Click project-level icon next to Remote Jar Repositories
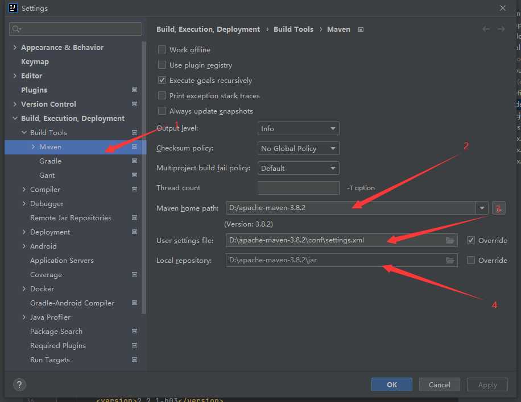The height and width of the screenshot is (402, 521). click(134, 217)
